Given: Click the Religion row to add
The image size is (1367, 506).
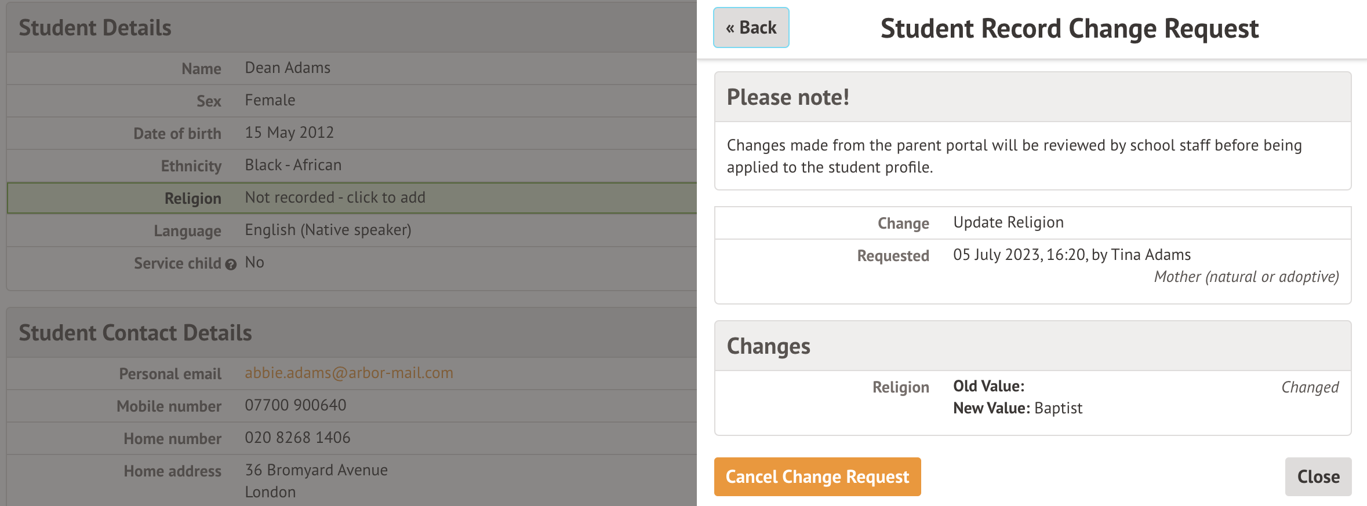Looking at the screenshot, I should pos(335,198).
